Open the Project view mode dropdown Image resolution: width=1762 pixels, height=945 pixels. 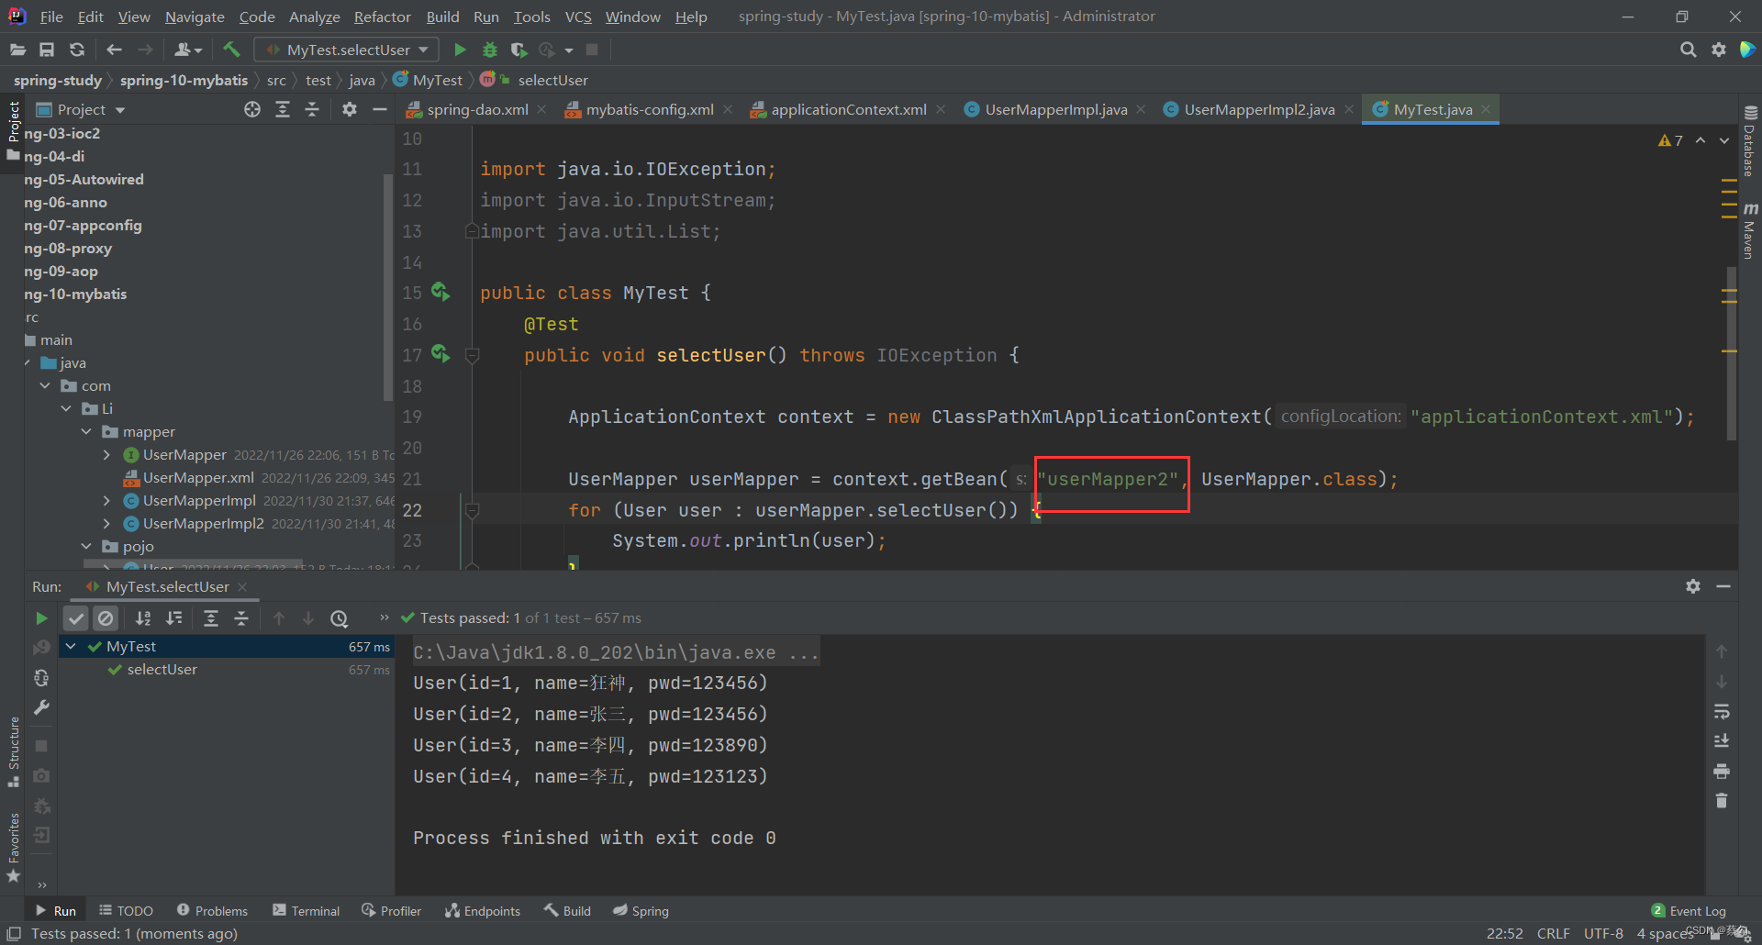pyautogui.click(x=118, y=109)
